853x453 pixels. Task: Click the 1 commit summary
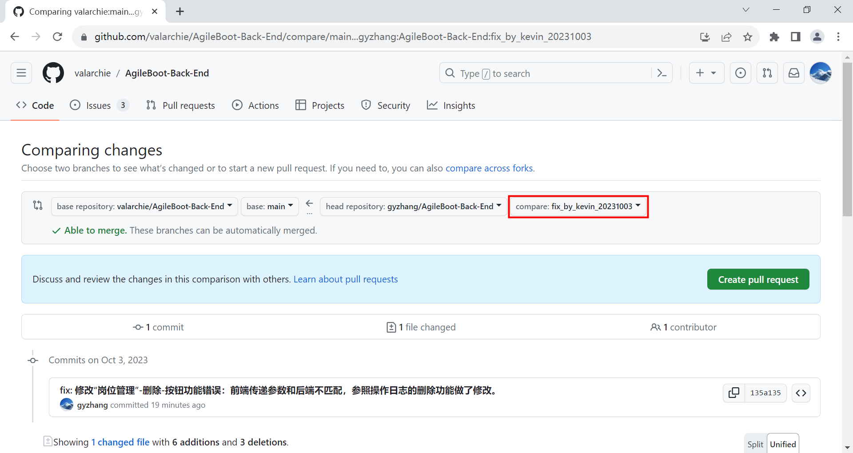coord(158,327)
